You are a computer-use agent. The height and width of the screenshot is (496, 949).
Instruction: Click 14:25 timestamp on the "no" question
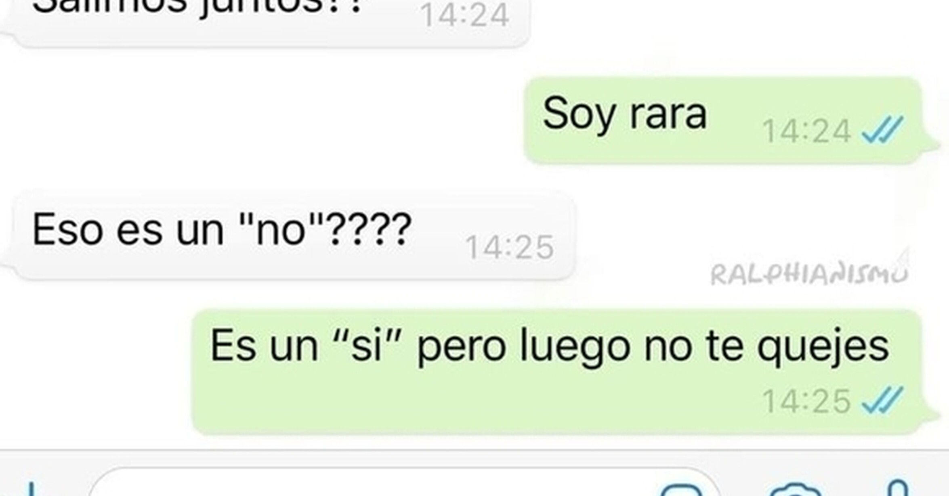click(510, 247)
